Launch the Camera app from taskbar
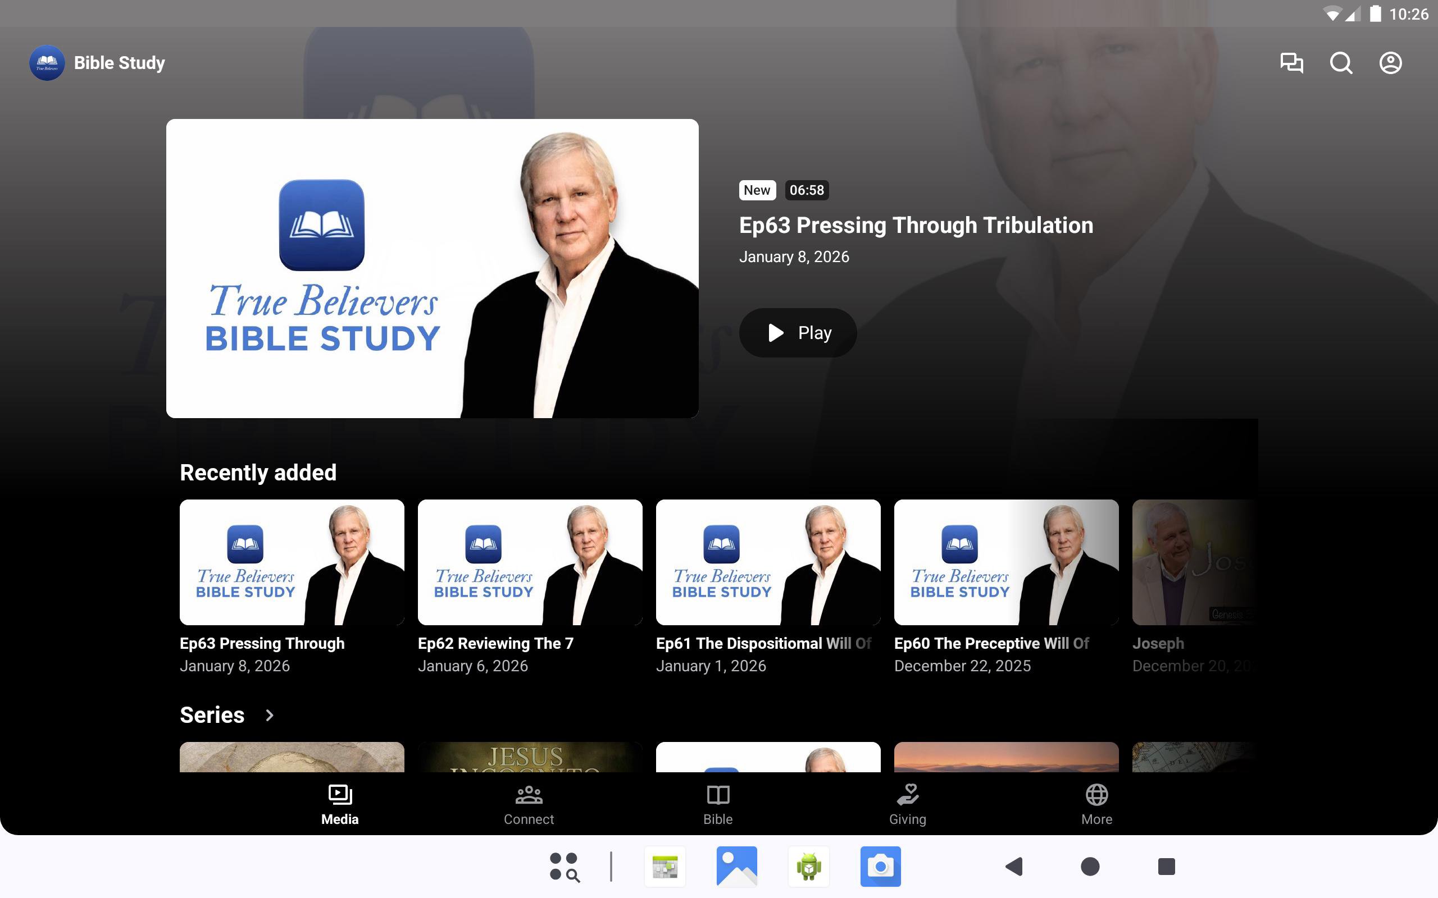1438x898 pixels. click(x=880, y=867)
